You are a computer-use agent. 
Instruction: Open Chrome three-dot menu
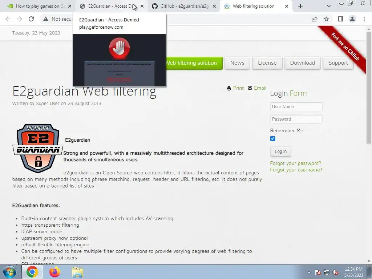[x=364, y=19]
